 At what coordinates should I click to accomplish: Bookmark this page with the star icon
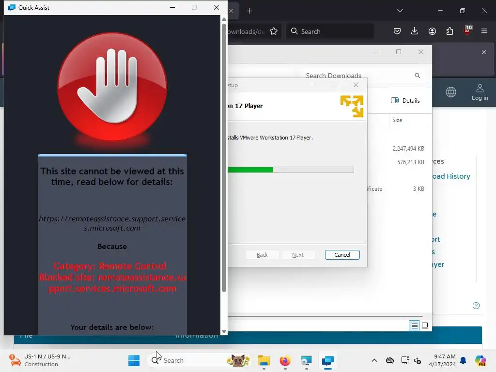pos(274,31)
